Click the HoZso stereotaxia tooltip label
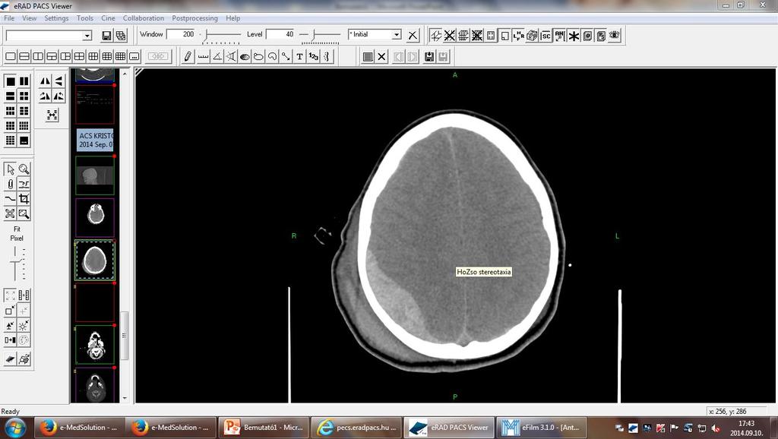778x439 pixels. (484, 272)
